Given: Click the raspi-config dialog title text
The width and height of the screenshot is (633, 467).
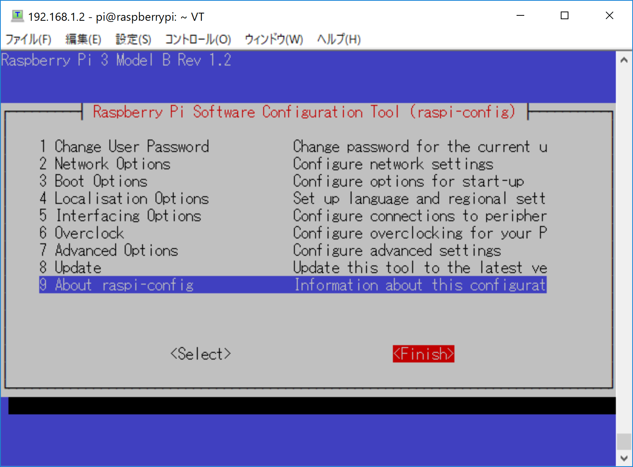Looking at the screenshot, I should (304, 112).
